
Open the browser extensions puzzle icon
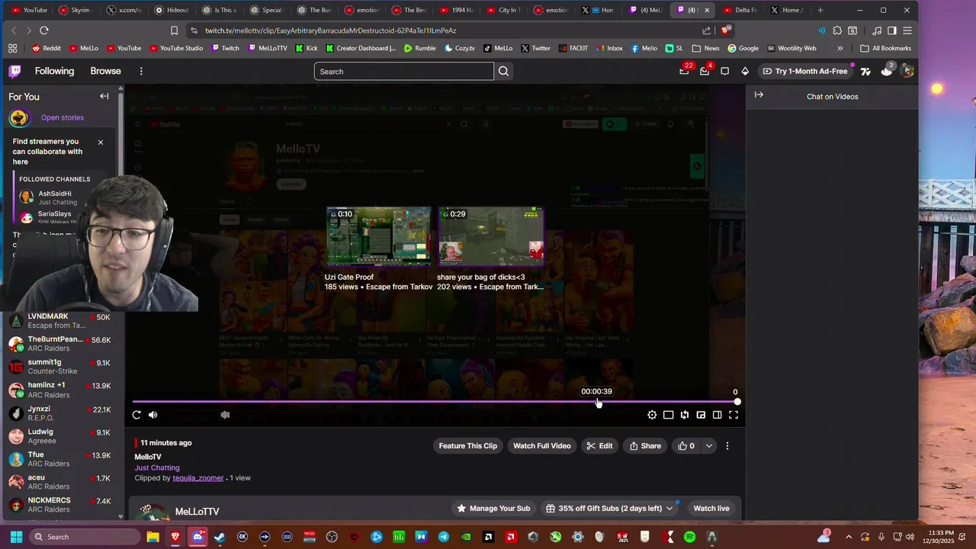click(837, 30)
